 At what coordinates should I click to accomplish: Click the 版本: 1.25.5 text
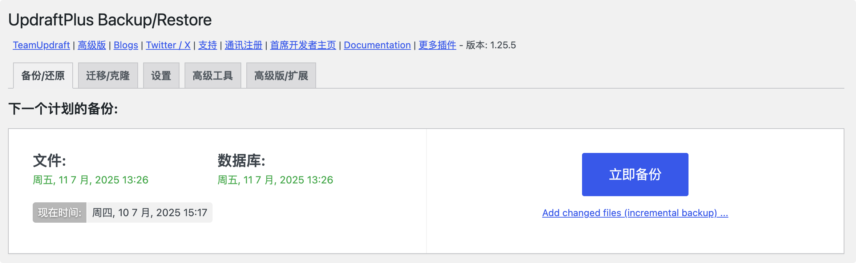point(491,45)
